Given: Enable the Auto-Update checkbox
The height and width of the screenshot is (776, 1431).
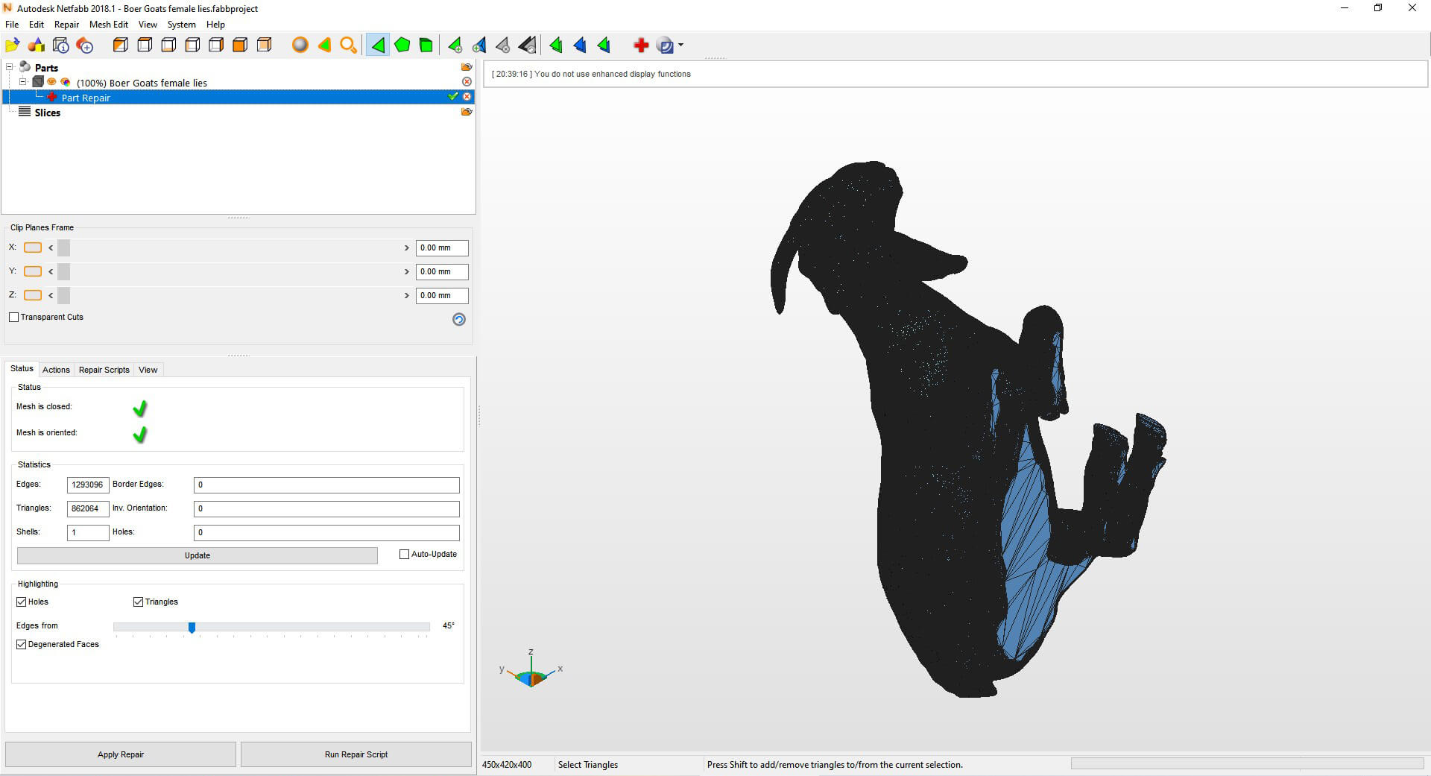Looking at the screenshot, I should (x=405, y=555).
